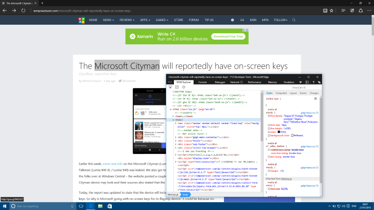The image size is (374, 210).
Task: Click the Refresh DOM circle icon
Action: pyautogui.click(x=184, y=87)
